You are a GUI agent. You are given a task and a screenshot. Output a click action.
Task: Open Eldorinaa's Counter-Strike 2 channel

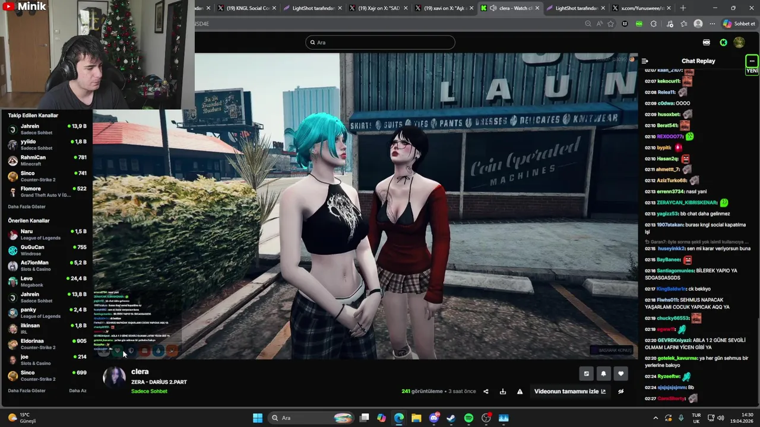tap(47, 344)
